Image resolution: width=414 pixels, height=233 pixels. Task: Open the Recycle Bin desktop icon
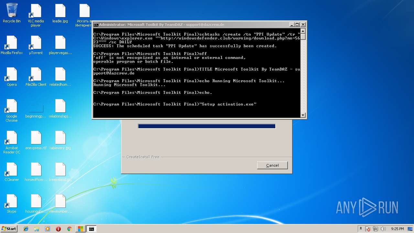tap(12, 13)
